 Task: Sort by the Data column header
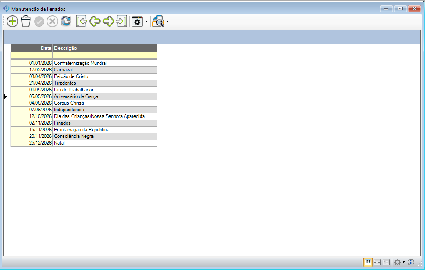(32, 48)
